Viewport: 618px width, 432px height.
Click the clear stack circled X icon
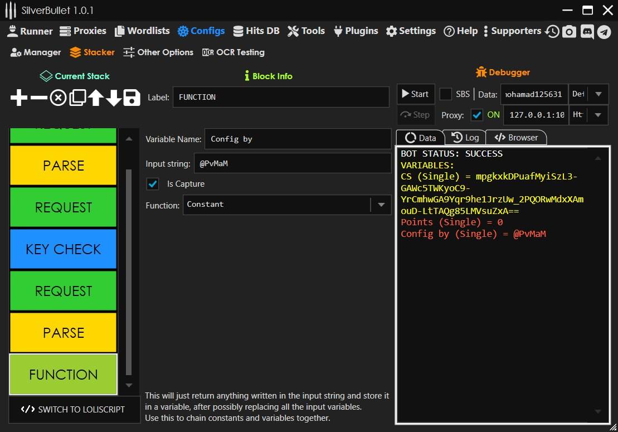click(x=58, y=98)
